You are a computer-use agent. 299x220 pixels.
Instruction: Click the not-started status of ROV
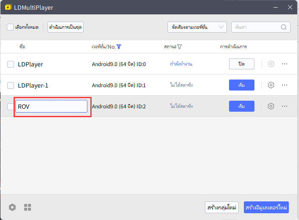182,106
